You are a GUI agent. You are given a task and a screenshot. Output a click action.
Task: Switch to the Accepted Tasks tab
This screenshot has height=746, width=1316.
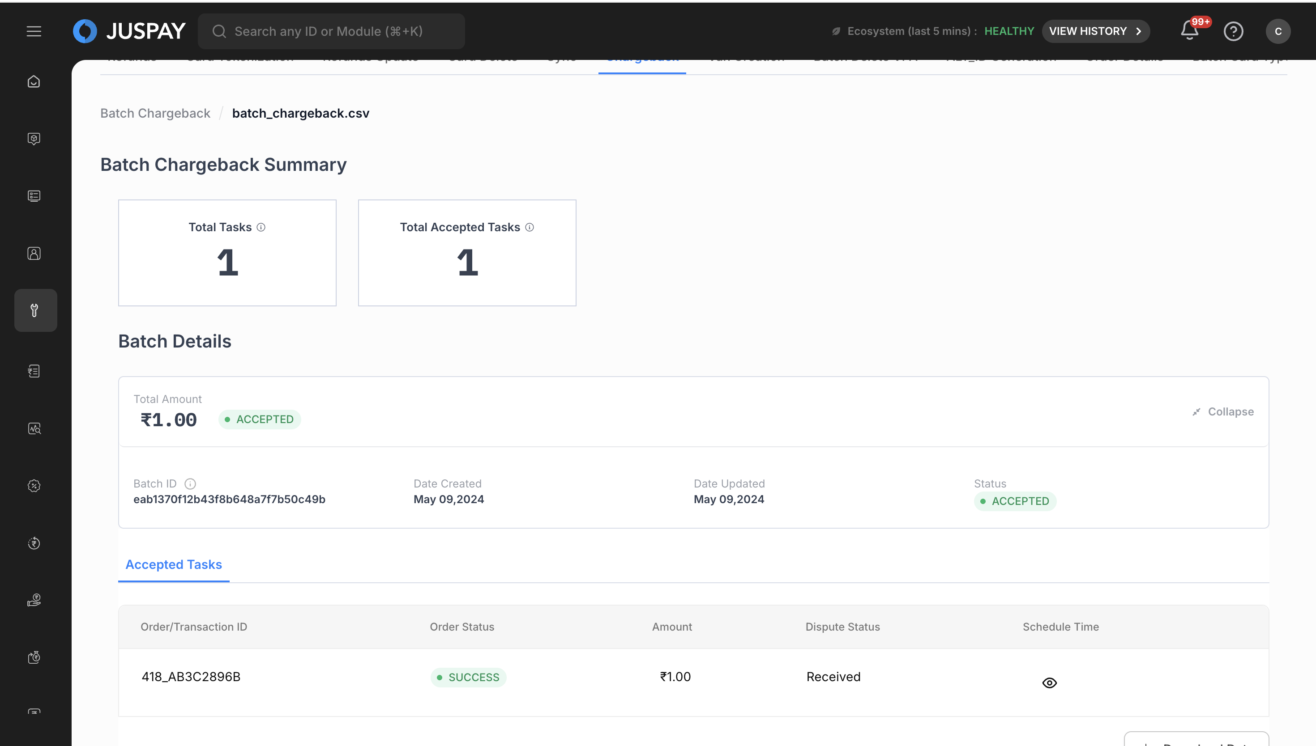pyautogui.click(x=173, y=564)
